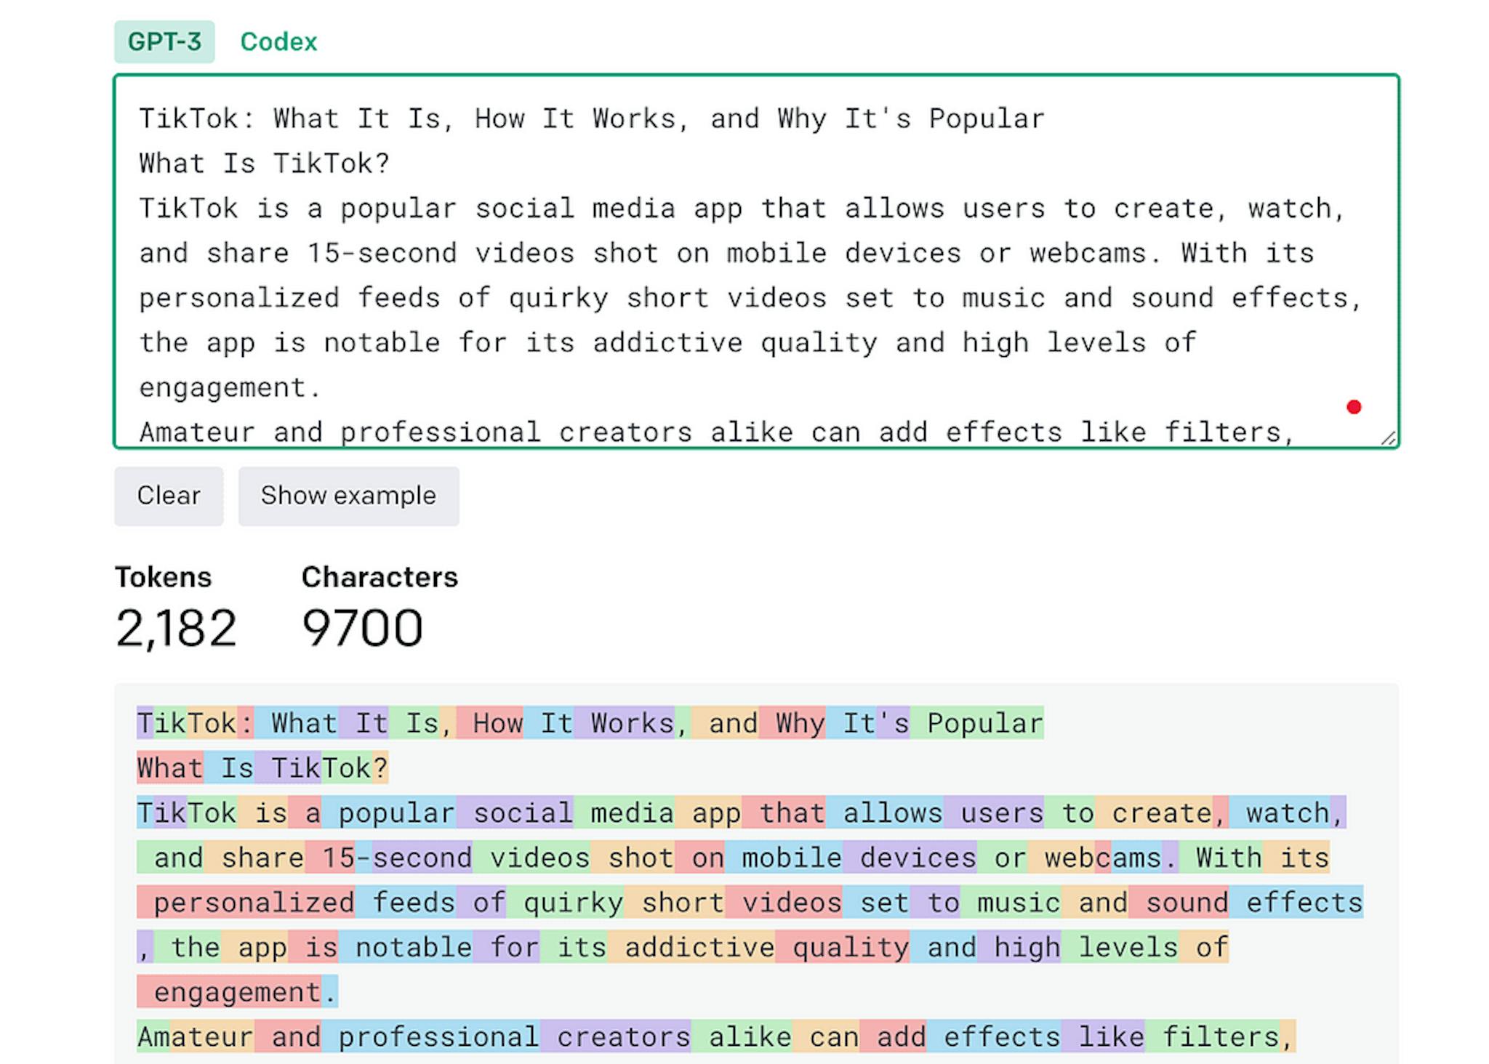Click the What Is TikTok? heading tokens

262,767
